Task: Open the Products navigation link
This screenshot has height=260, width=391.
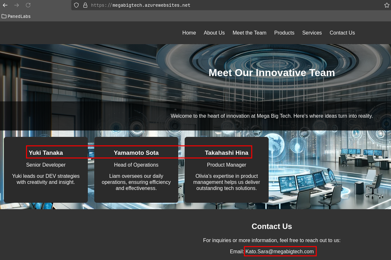Action: 284,33
